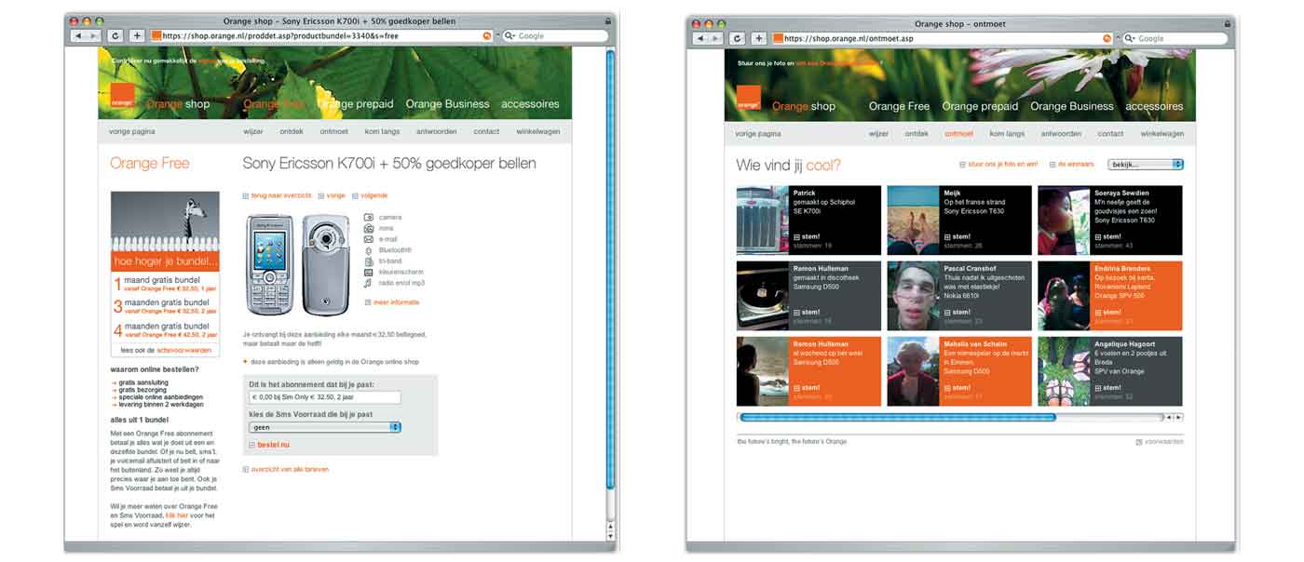Click the Orange logo square in the ontmoet window
Viewport: 1304px width, 562px height.
click(748, 99)
